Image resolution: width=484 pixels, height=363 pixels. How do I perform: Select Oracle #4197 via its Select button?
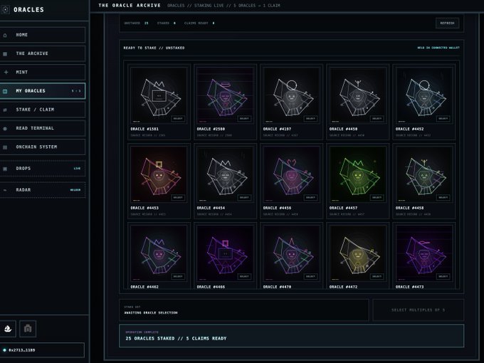310,119
